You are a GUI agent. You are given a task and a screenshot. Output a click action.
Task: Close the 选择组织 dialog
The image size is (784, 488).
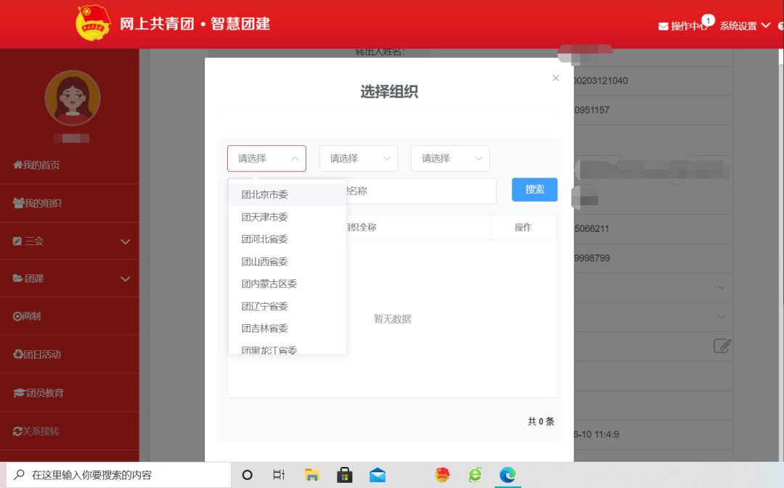[x=555, y=78]
